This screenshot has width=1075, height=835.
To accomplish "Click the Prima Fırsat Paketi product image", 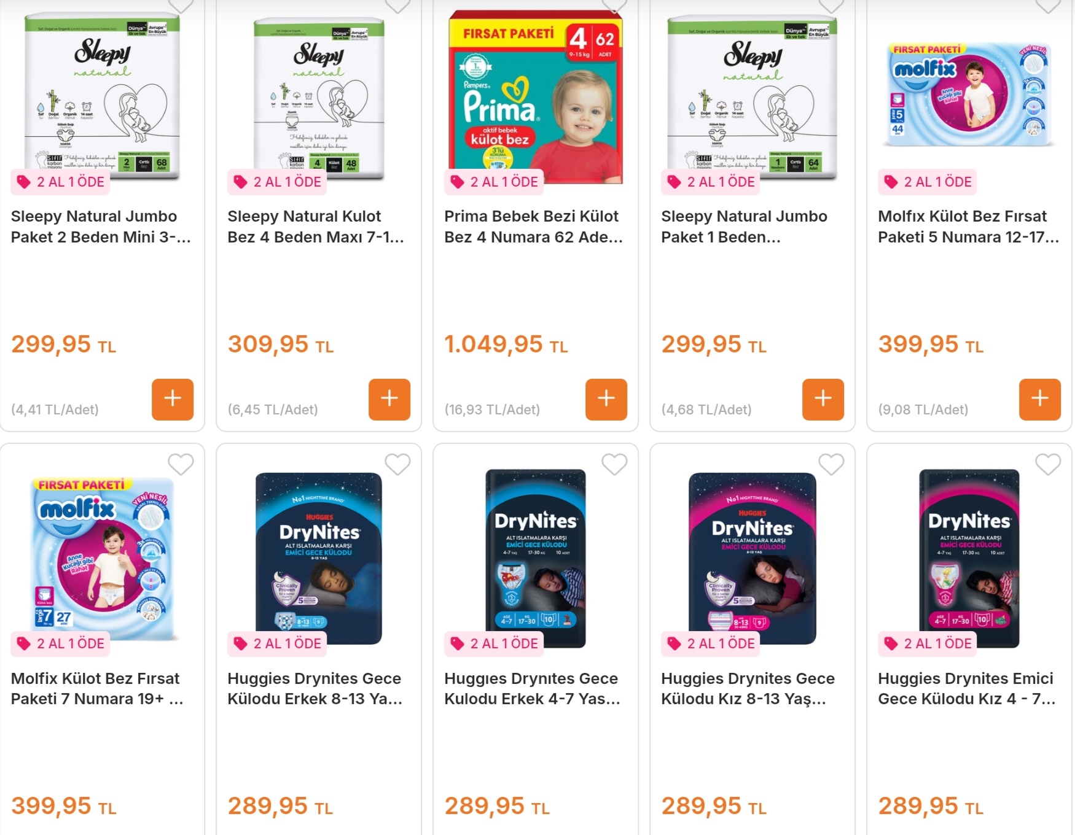I will point(536,96).
